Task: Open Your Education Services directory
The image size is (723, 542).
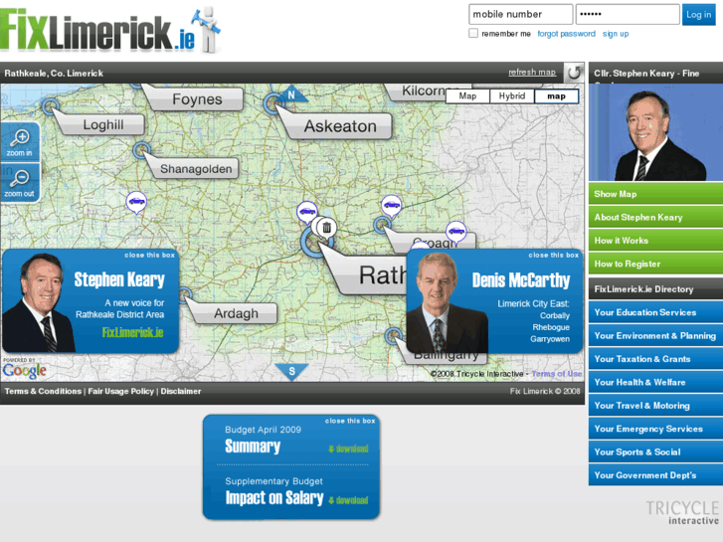Action: tap(655, 312)
